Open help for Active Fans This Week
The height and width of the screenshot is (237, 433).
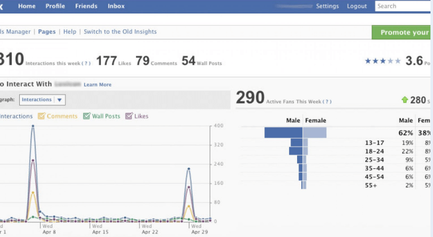[x=327, y=102]
